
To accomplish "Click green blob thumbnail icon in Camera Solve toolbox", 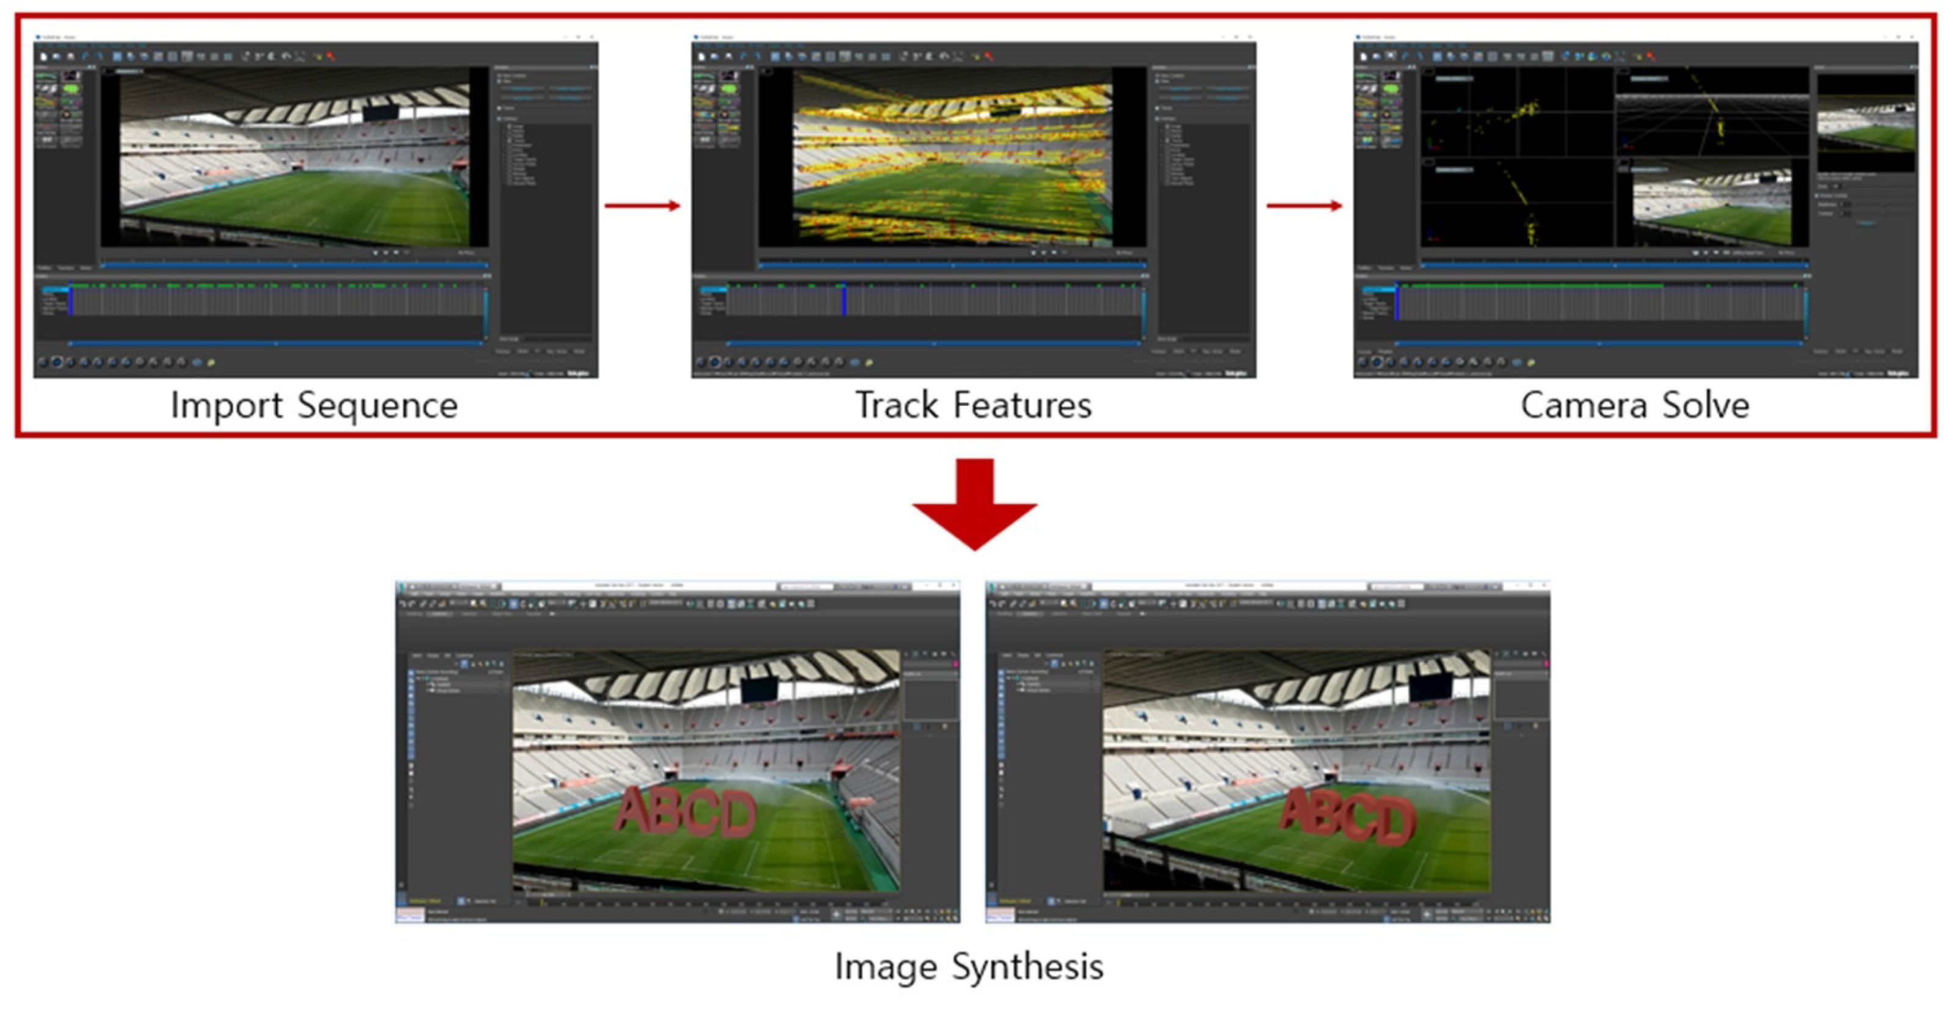I will point(1391,88).
